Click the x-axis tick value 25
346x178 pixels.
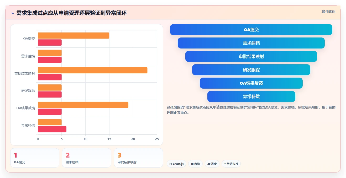(x=157, y=139)
